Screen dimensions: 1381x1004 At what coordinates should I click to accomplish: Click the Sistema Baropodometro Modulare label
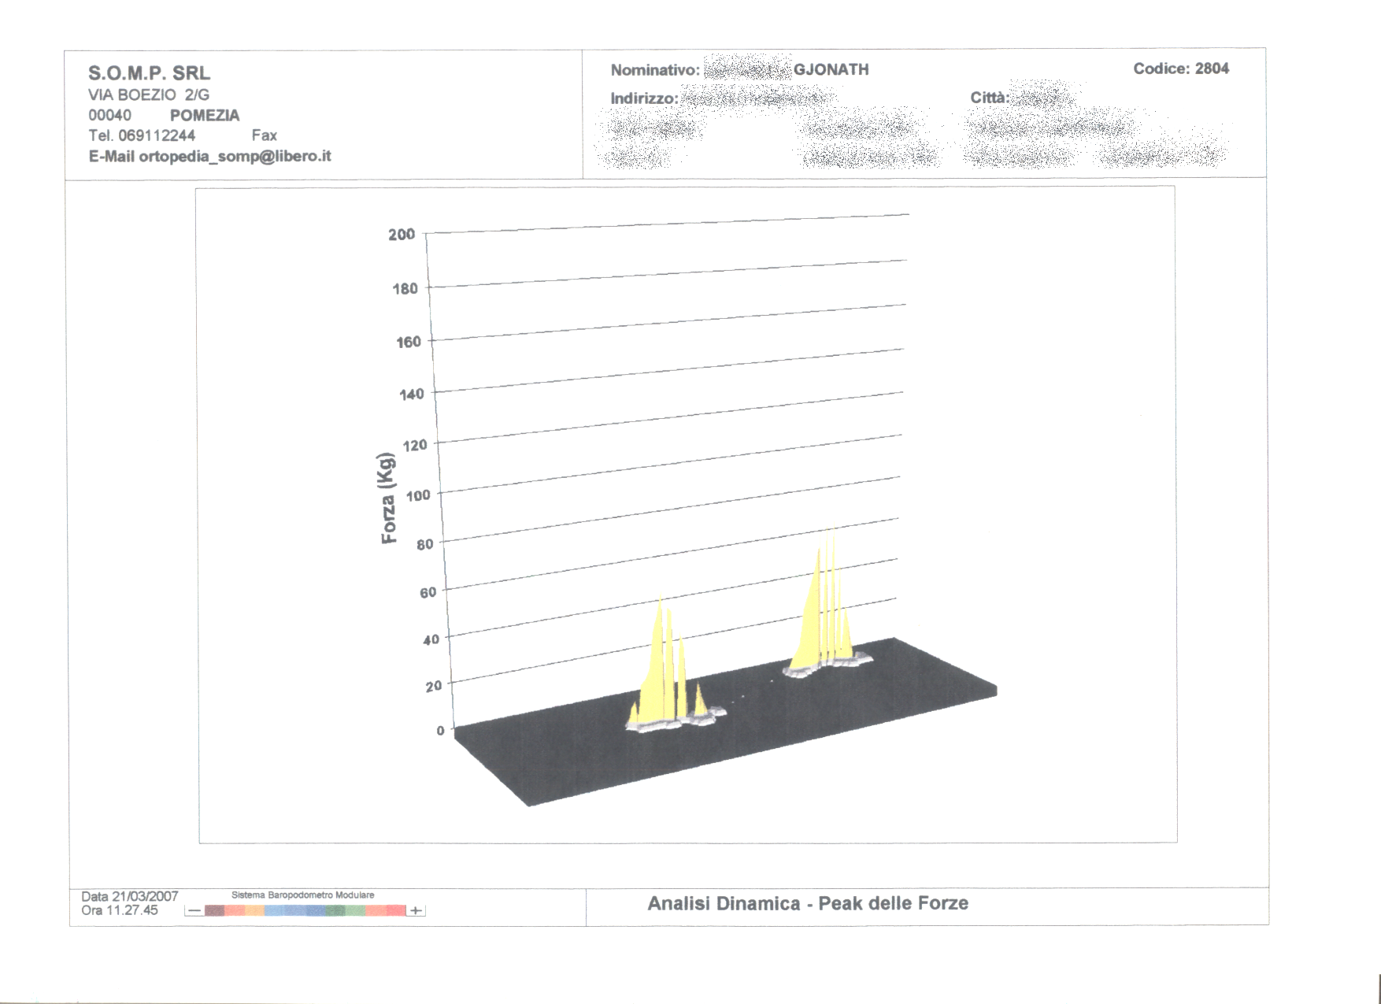coord(302,895)
